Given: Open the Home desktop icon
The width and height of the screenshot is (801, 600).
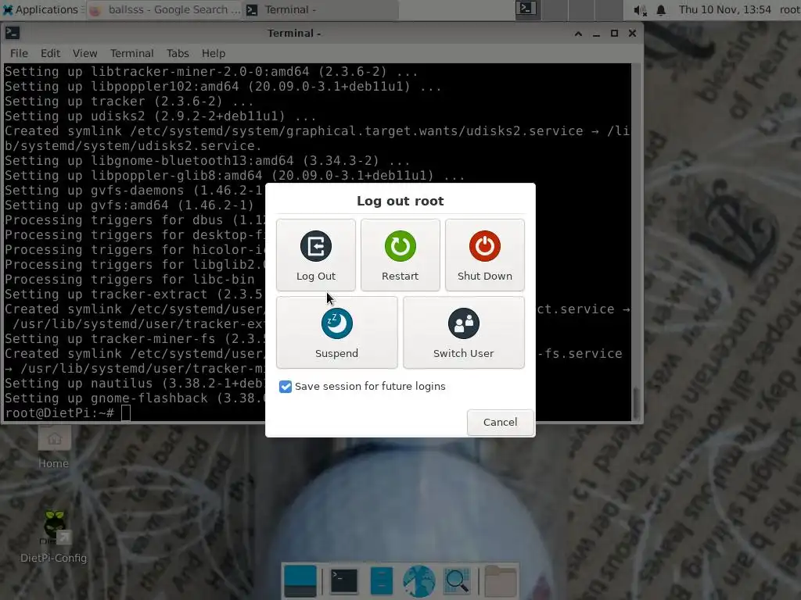Looking at the screenshot, I should (x=54, y=448).
